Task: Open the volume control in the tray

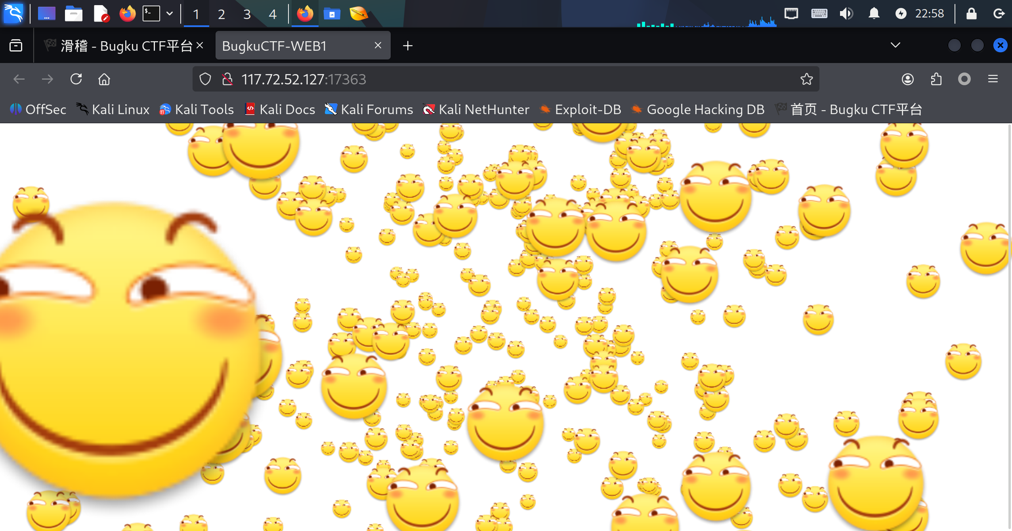Action: pos(846,14)
